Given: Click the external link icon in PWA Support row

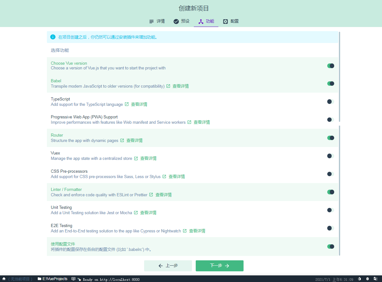Looking at the screenshot, I should click(x=189, y=122).
